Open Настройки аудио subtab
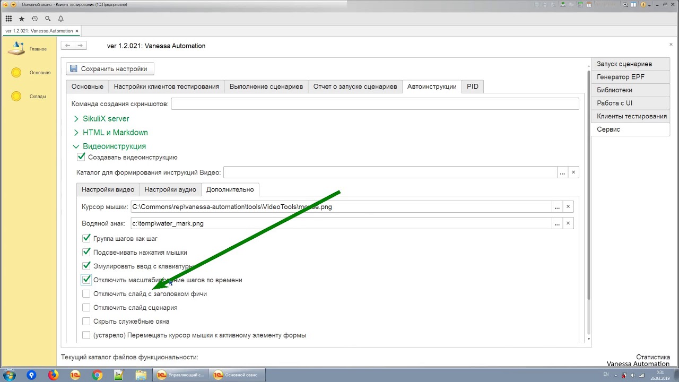The image size is (679, 382). point(170,189)
